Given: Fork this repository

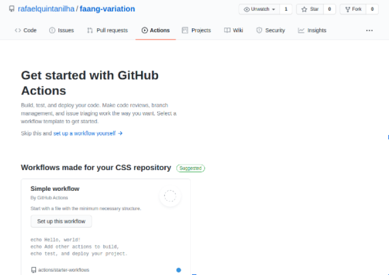Looking at the screenshot, I should click(x=352, y=9).
